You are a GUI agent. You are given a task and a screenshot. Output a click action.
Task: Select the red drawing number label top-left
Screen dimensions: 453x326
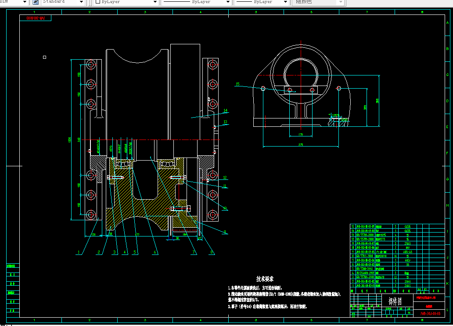[36, 18]
